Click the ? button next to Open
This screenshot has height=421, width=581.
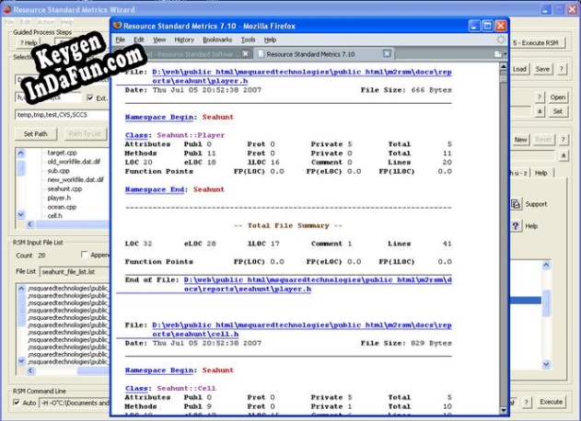click(540, 97)
